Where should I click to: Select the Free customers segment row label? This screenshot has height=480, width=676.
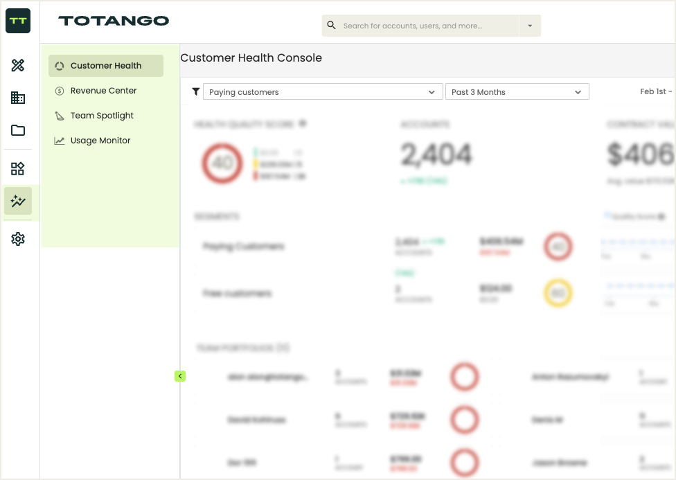(x=237, y=293)
